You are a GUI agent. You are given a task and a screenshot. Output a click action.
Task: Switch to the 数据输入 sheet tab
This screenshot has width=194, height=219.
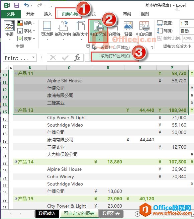click(x=47, y=214)
